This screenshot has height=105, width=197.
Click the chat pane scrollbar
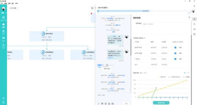[131, 47]
